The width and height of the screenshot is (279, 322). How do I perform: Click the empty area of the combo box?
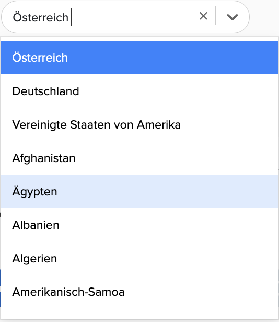[x=133, y=17]
